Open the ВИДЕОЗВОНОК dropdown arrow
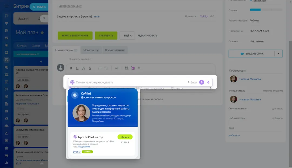The image size is (292, 168). tap(278, 54)
